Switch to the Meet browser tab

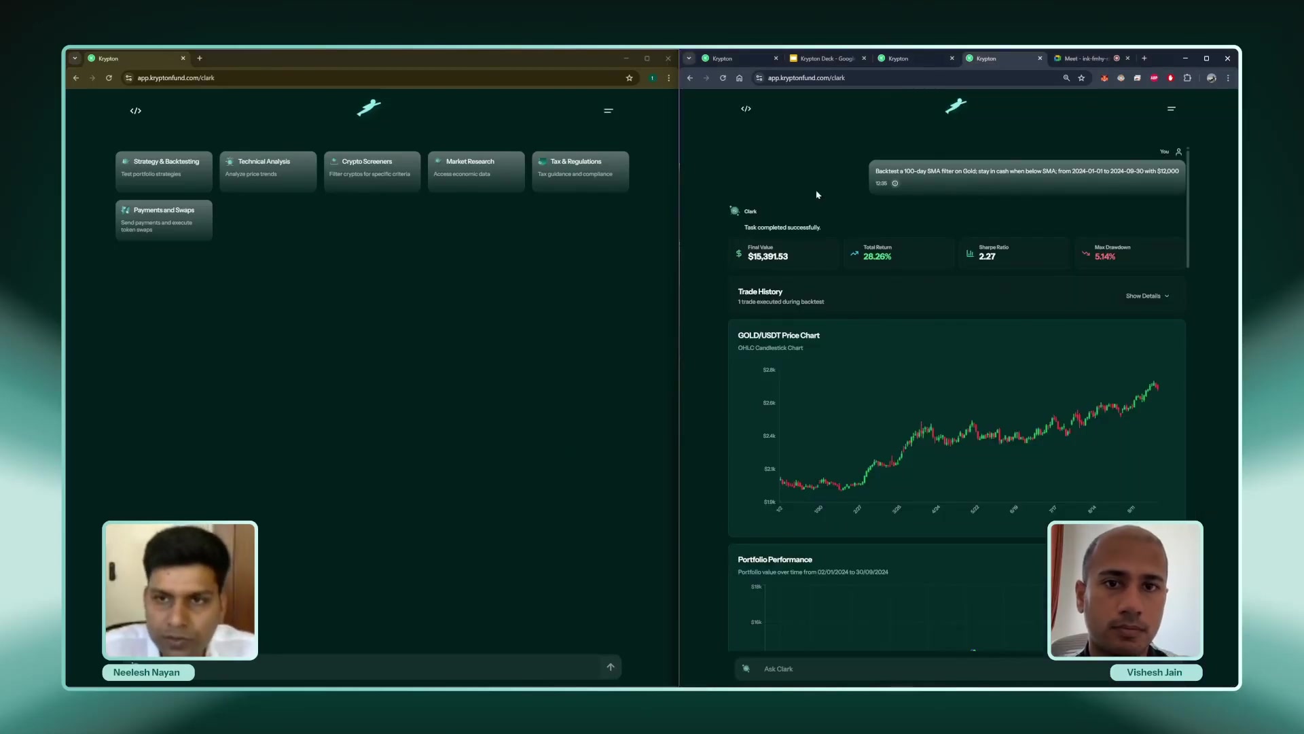[1086, 58]
